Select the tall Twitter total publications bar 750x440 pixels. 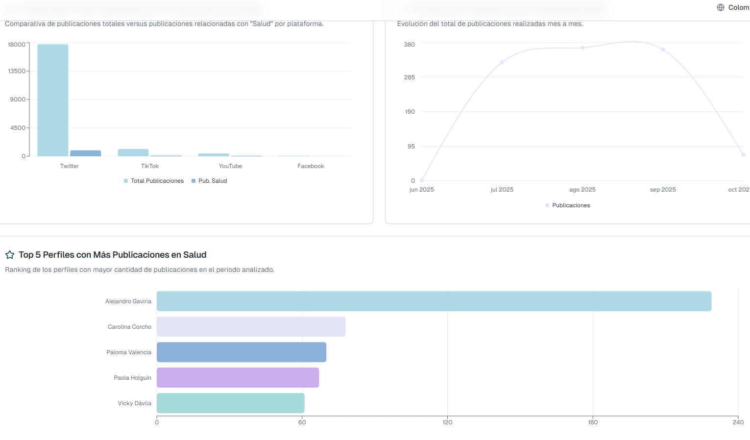[x=53, y=100]
